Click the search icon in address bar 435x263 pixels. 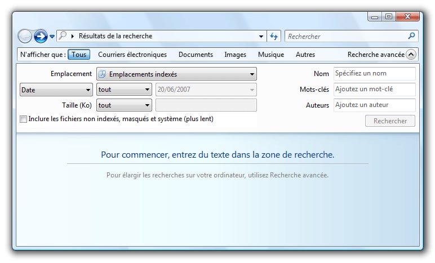click(x=63, y=36)
